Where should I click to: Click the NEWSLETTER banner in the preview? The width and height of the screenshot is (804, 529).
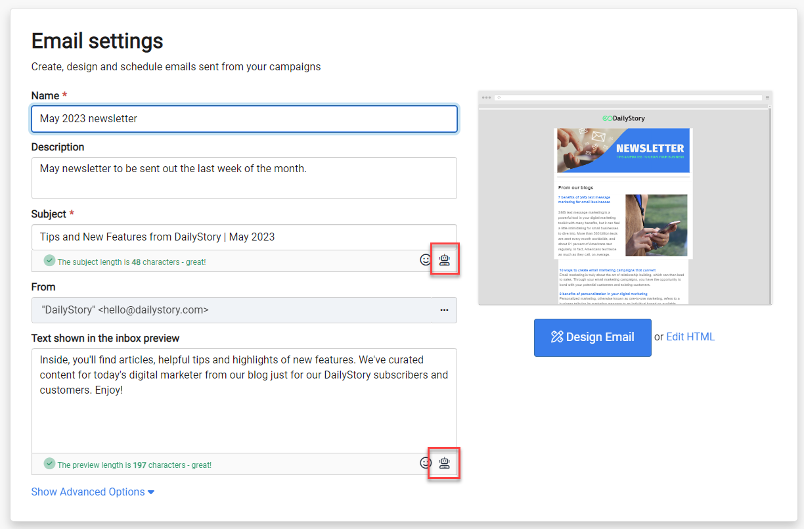[x=623, y=150]
